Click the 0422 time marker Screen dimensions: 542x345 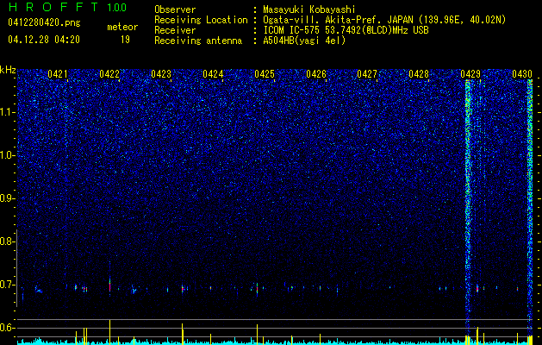(x=109, y=74)
